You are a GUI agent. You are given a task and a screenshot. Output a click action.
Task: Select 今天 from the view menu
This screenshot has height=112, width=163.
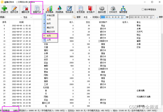[x=50, y=19]
